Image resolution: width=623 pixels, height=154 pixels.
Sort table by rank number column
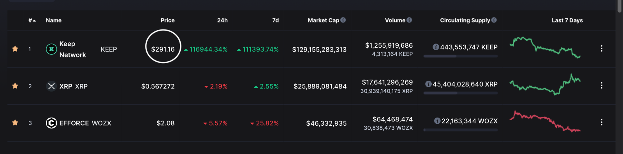[32, 20]
